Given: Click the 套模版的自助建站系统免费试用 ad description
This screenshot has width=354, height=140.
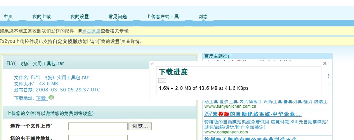Looking at the screenshot, I should (266, 124).
